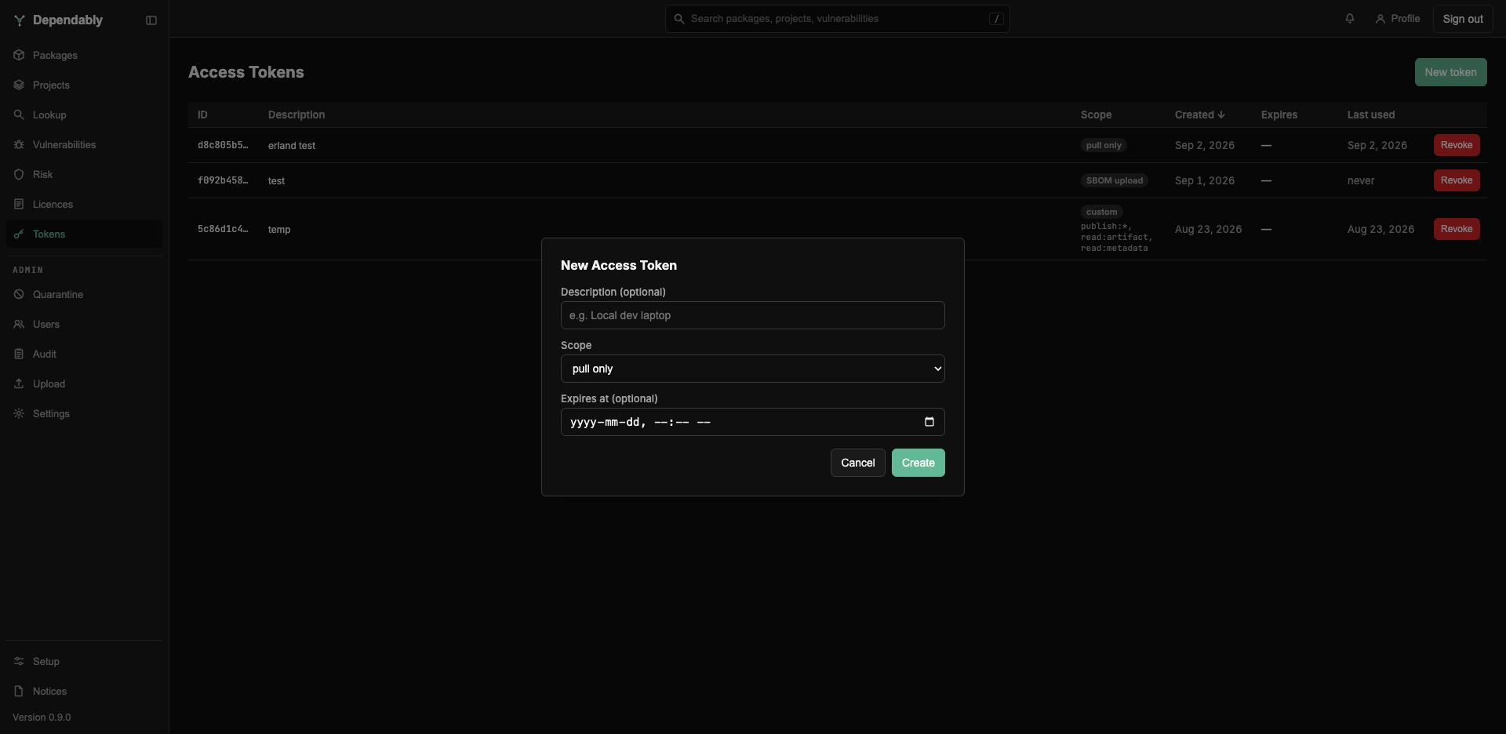Focus the Description optional input field
Screen dimensions: 1506x734
(x=753, y=315)
